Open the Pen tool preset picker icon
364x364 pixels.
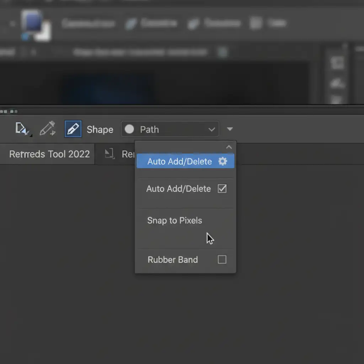[23, 129]
